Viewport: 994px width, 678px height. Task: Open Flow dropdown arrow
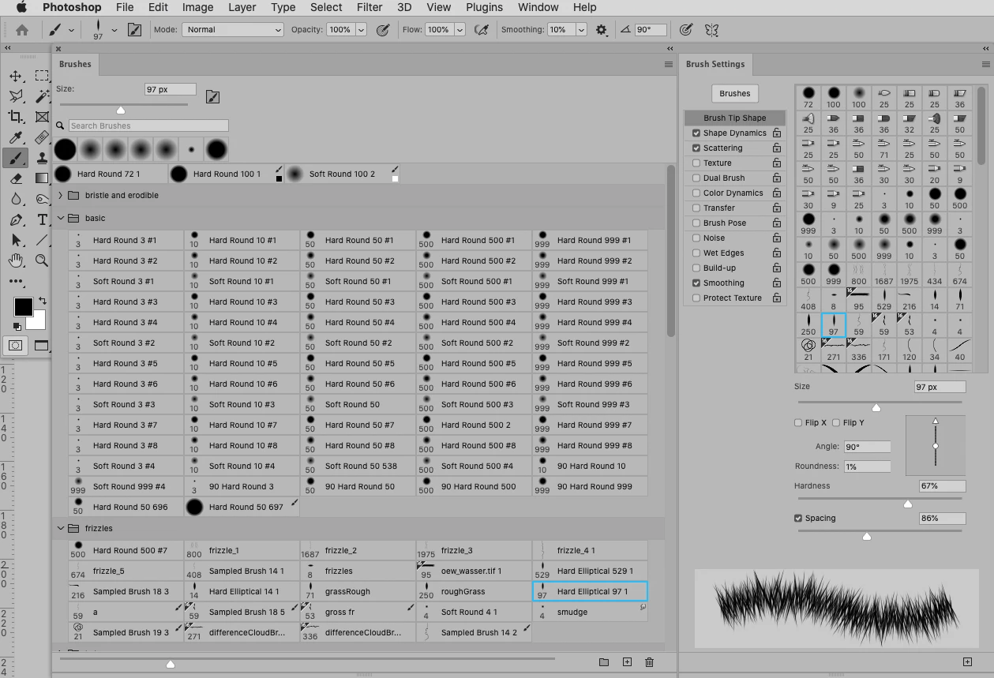click(x=458, y=30)
